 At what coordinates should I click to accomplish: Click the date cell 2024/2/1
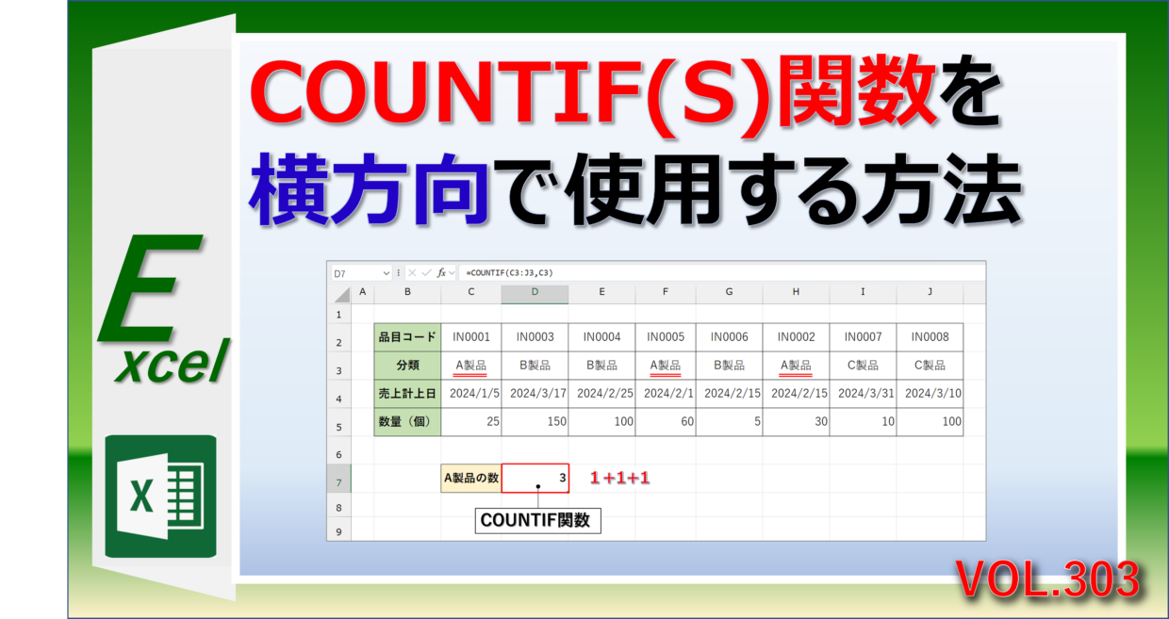coord(666,394)
